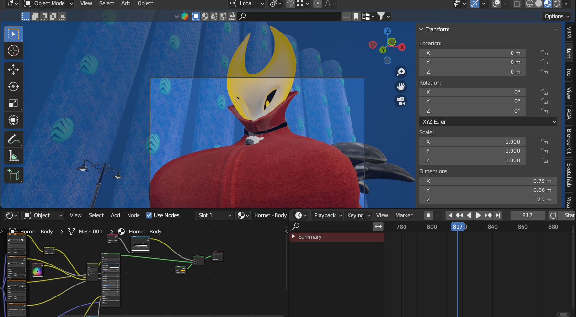
Task: Toggle the Location Z lock
Action: pos(544,72)
